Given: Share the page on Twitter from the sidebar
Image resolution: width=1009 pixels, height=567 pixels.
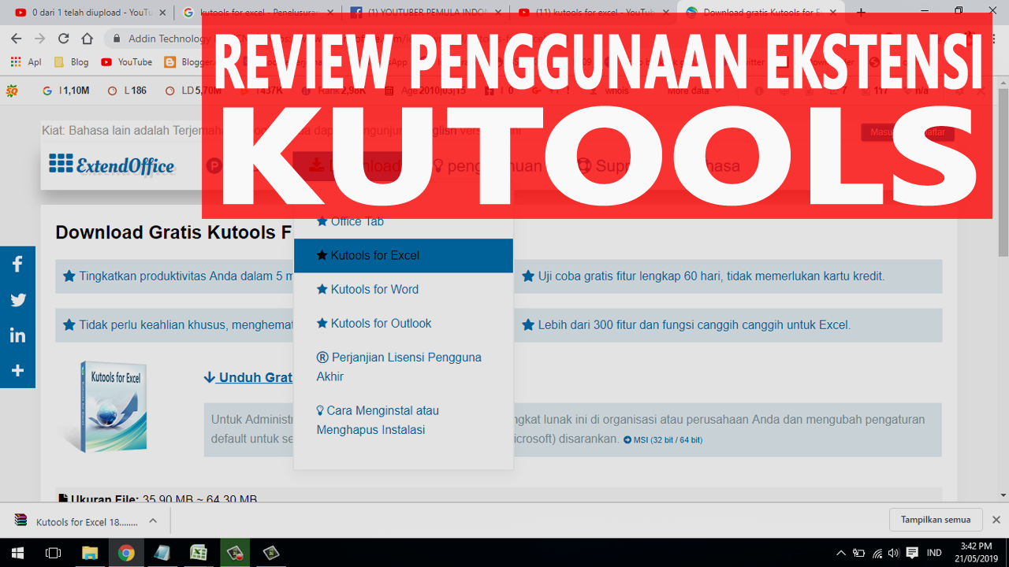Looking at the screenshot, I should coord(17,299).
